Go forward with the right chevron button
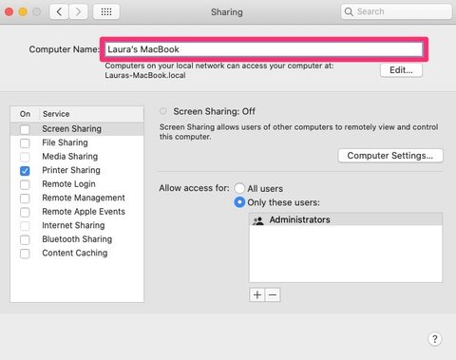456x360 pixels. coord(78,12)
